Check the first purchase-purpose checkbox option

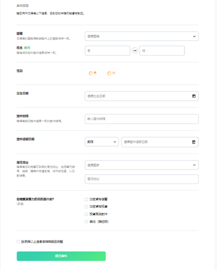(86, 199)
